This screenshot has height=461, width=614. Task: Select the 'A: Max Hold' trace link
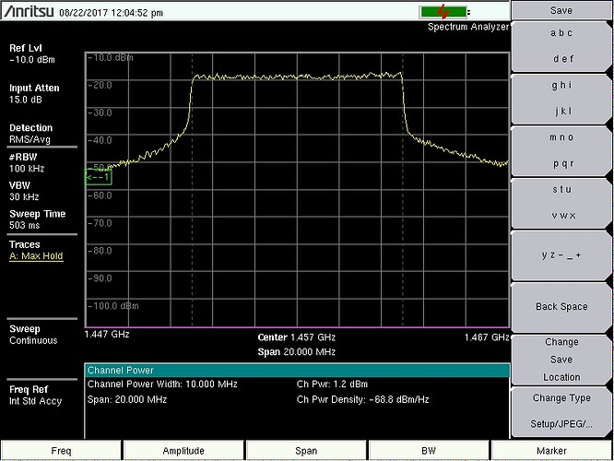pyautogui.click(x=36, y=256)
